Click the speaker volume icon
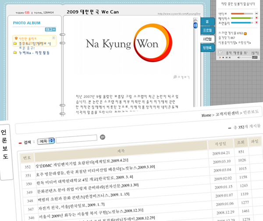The width and height of the screenshot is (263, 221). click(238, 57)
